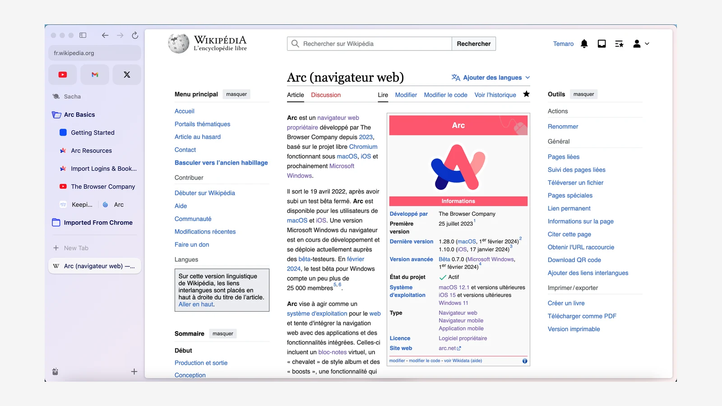722x406 pixels.
Task: Open the pinned Gmail favorite
Action: tap(95, 75)
